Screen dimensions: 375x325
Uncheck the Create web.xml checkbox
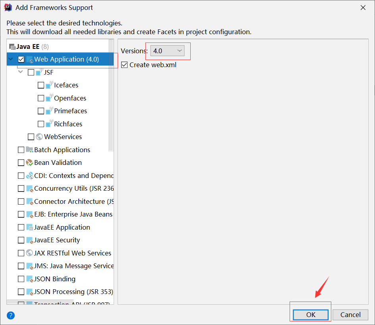(x=124, y=65)
